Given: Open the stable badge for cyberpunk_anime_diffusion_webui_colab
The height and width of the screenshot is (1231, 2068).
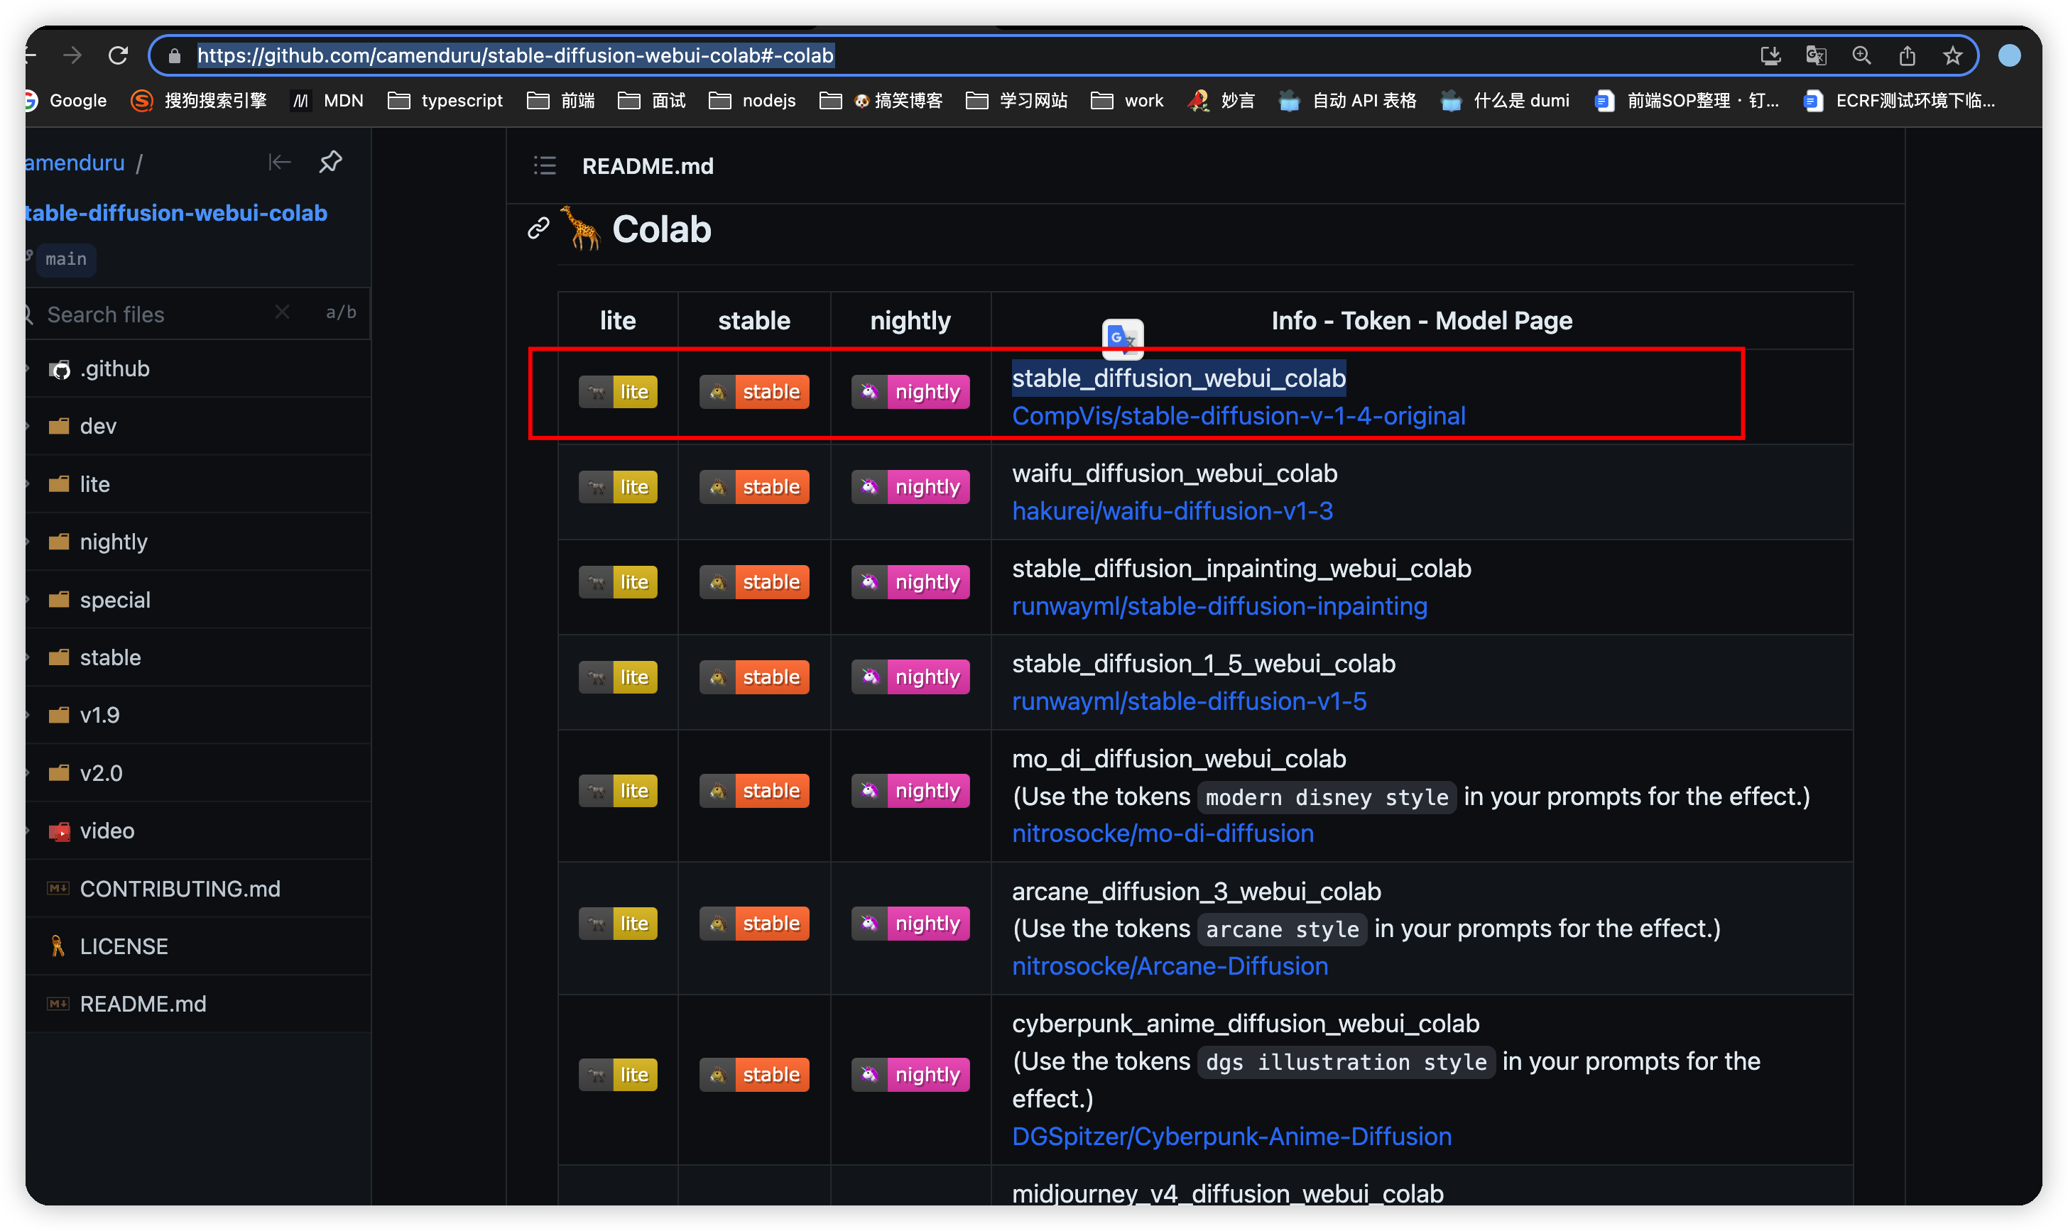Looking at the screenshot, I should [754, 1075].
